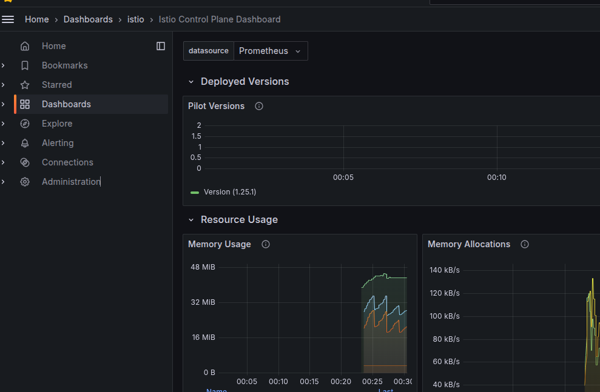Click the Deployed Versions row title
This screenshot has height=392, width=600.
click(245, 82)
